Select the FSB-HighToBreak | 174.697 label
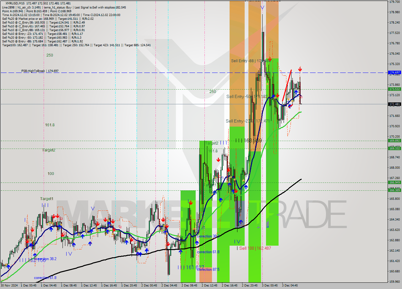This screenshot has height=289, width=402. [x=40, y=71]
